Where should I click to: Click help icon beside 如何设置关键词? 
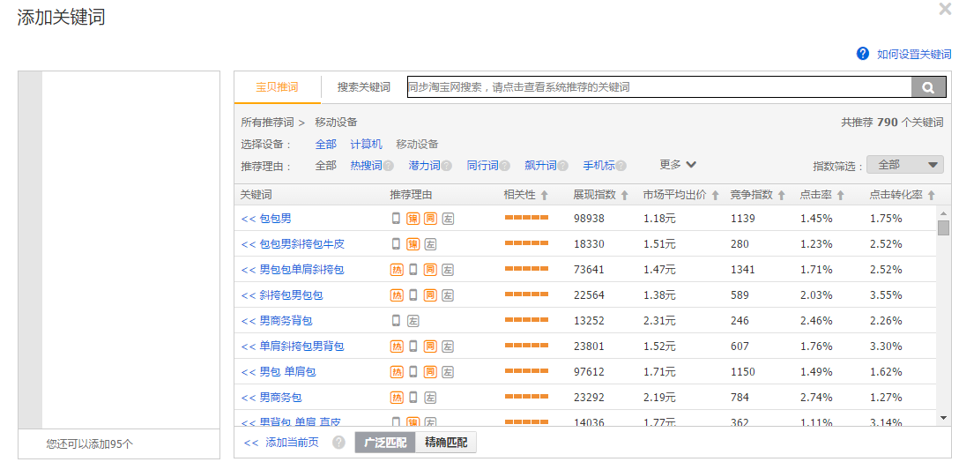tap(863, 54)
